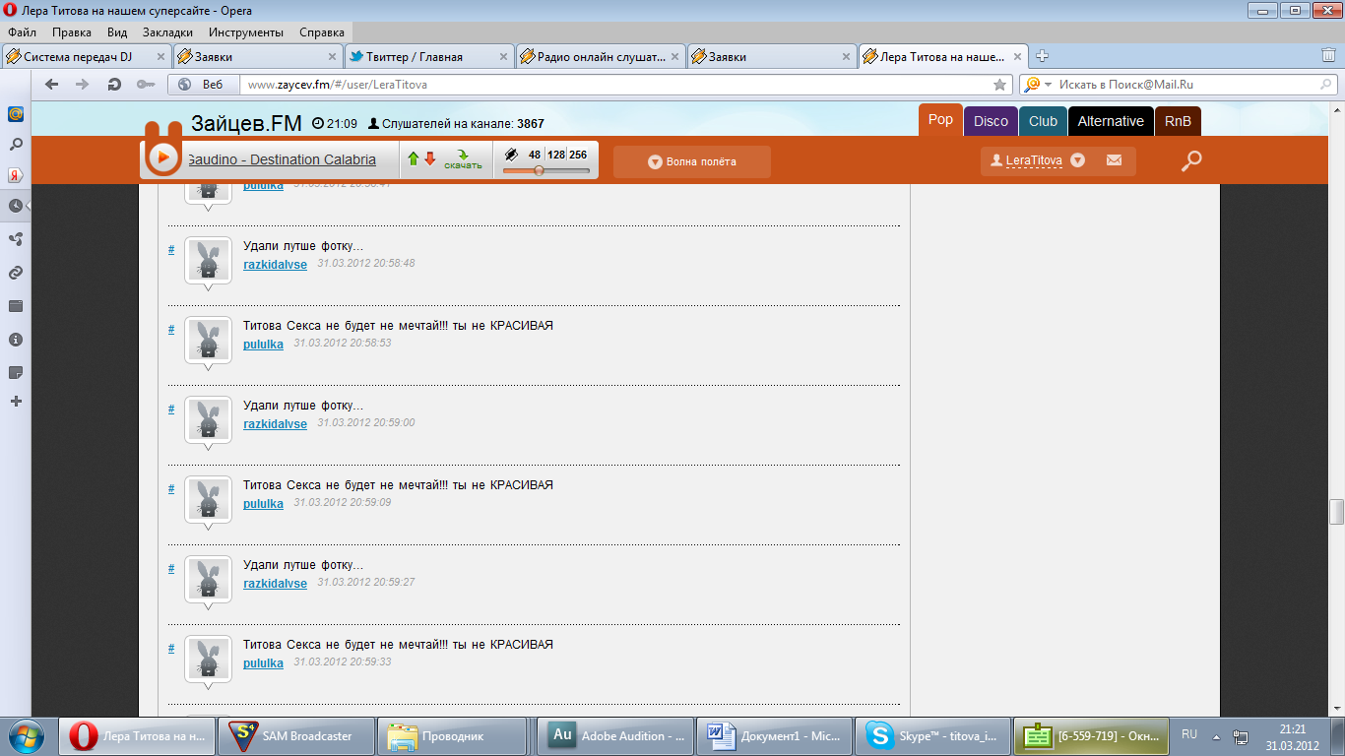Expand the search engine selector dropdown

pyautogui.click(x=1049, y=85)
